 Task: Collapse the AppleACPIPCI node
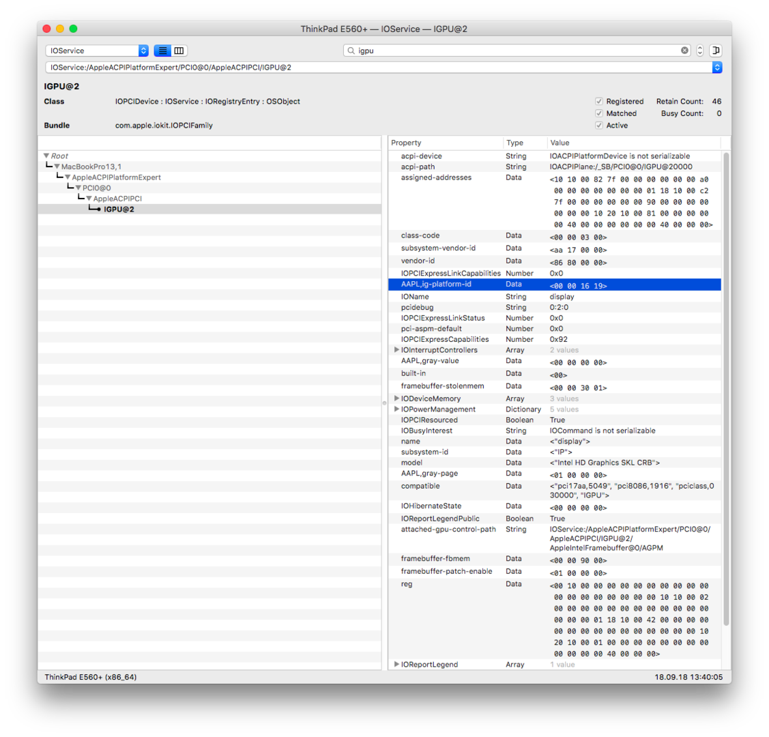(89, 199)
